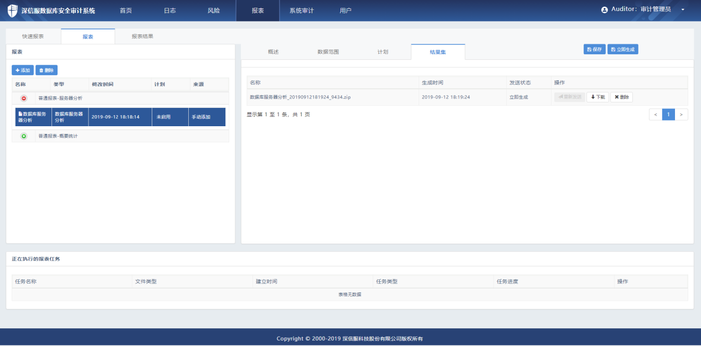
Task: Click the Auditor user avatar icon
Action: click(x=605, y=10)
